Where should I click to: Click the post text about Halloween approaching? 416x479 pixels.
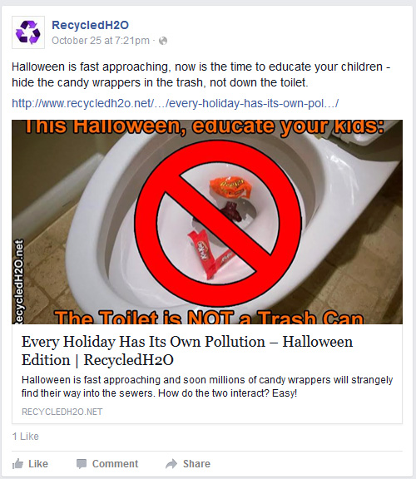pyautogui.click(x=201, y=75)
